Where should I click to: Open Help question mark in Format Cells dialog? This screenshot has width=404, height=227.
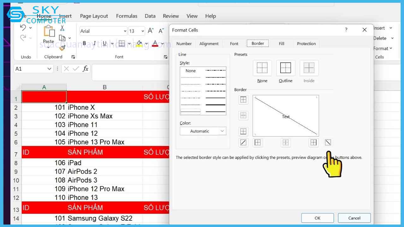346,30
